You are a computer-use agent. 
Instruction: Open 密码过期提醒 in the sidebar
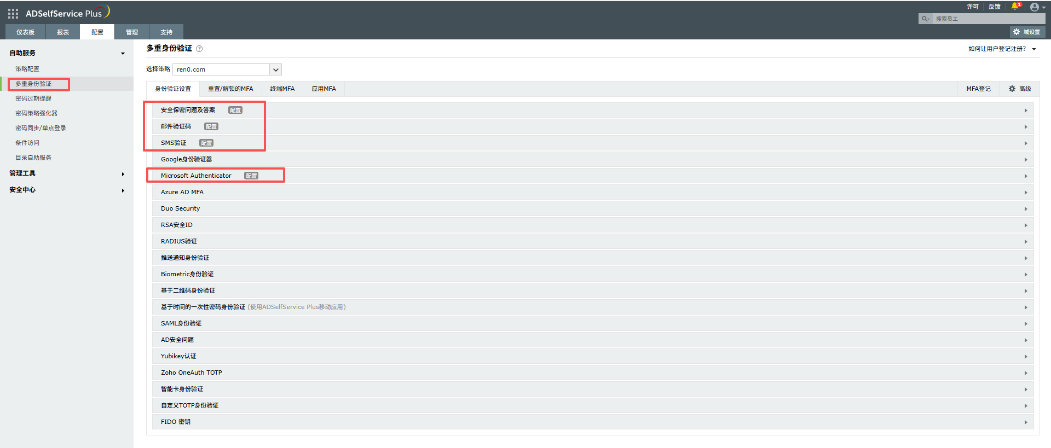click(33, 98)
